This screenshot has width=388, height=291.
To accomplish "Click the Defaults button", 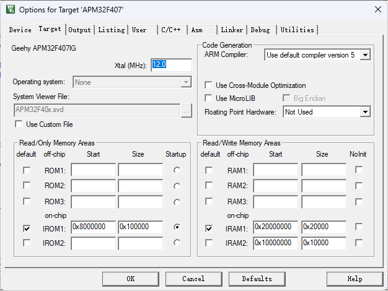I will point(257,279).
